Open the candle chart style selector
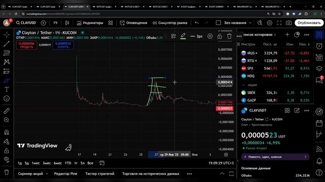 (x=67, y=23)
